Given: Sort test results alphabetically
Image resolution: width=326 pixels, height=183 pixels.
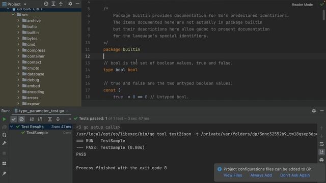Looking at the screenshot, I should point(32,119).
